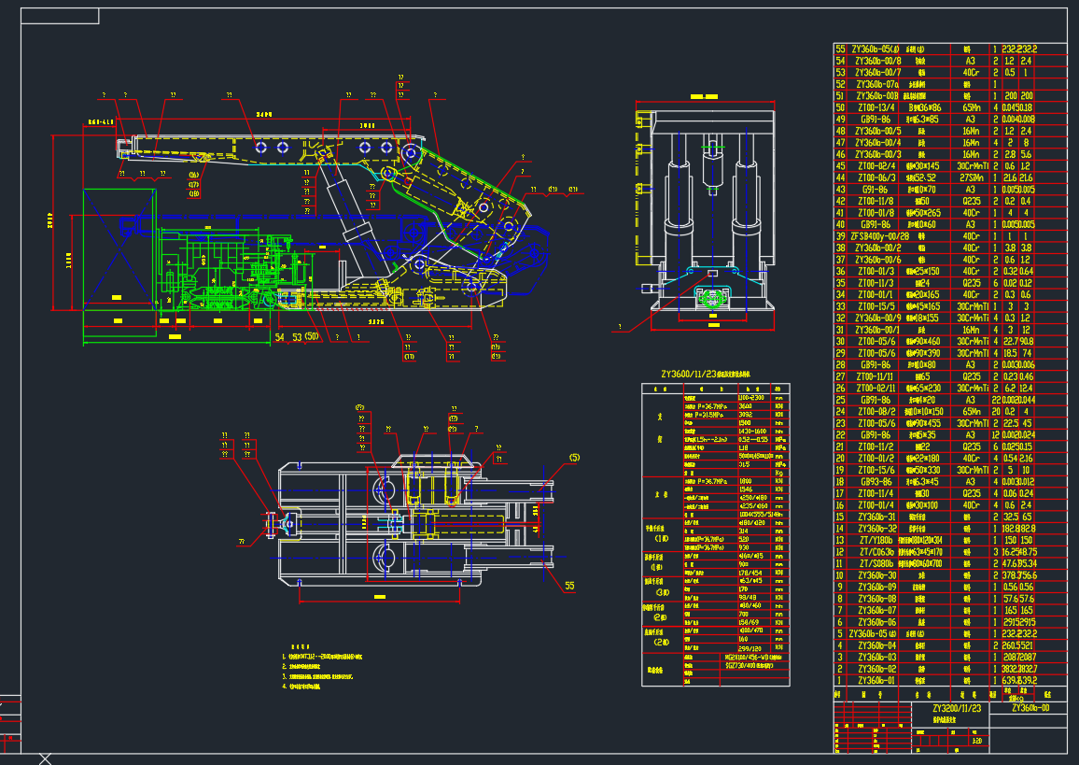Pick part code ZT00-01/4
This screenshot has width=1079, height=765.
(876, 506)
